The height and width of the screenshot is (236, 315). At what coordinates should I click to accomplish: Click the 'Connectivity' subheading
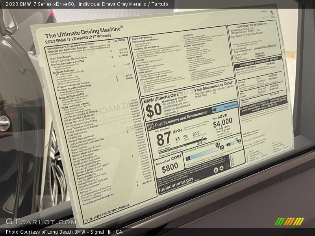pyautogui.click(x=188, y=35)
